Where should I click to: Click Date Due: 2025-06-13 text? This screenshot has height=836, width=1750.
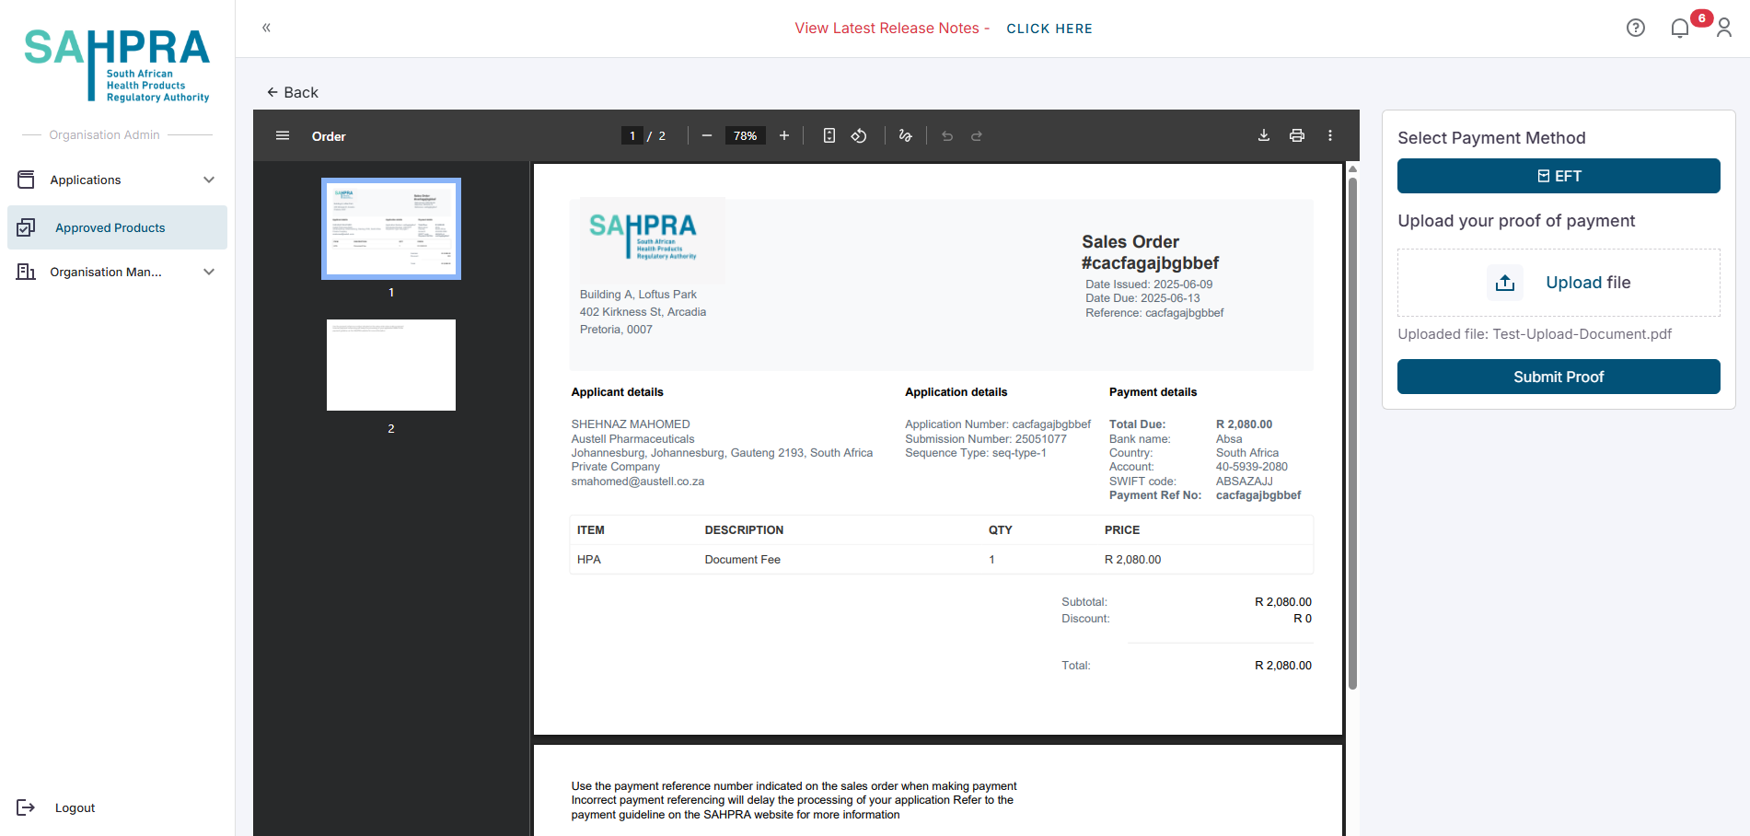coord(1142,298)
